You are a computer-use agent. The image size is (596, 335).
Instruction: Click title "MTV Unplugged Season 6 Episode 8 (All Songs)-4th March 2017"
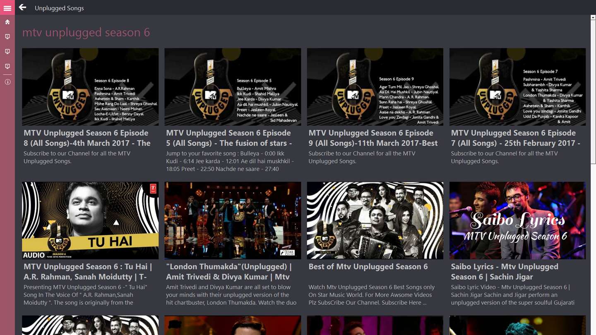point(87,138)
